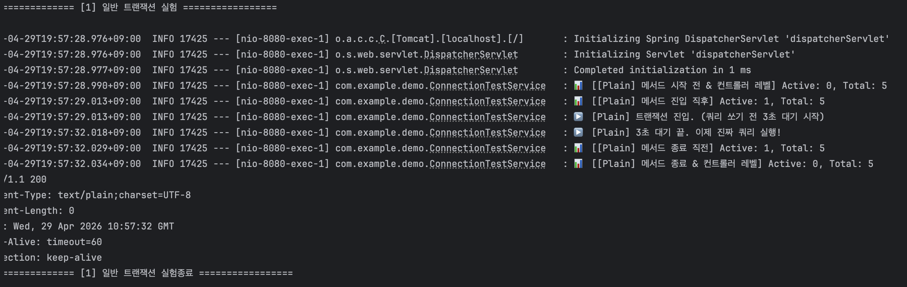This screenshot has height=287, width=907.
Task: Open DispatcherServlet link on 'Completed initialization' line
Action: [x=471, y=70]
